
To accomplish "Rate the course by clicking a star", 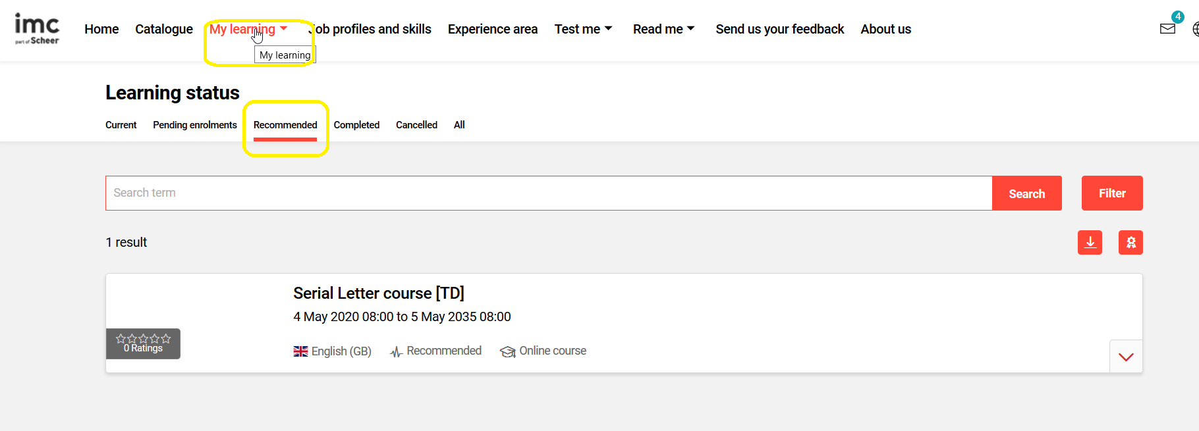I will 143,338.
